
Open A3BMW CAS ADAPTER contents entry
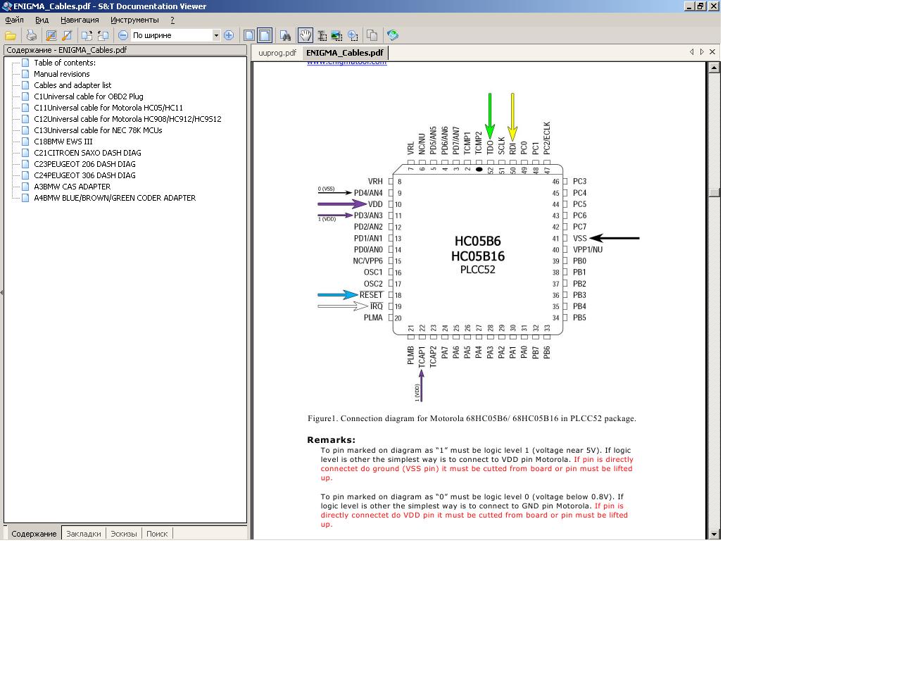point(72,187)
